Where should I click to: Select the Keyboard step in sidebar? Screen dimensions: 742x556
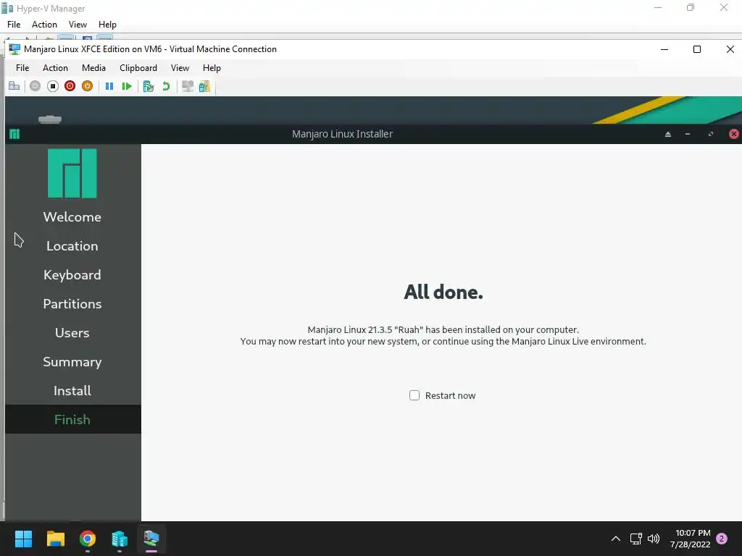[x=72, y=274]
